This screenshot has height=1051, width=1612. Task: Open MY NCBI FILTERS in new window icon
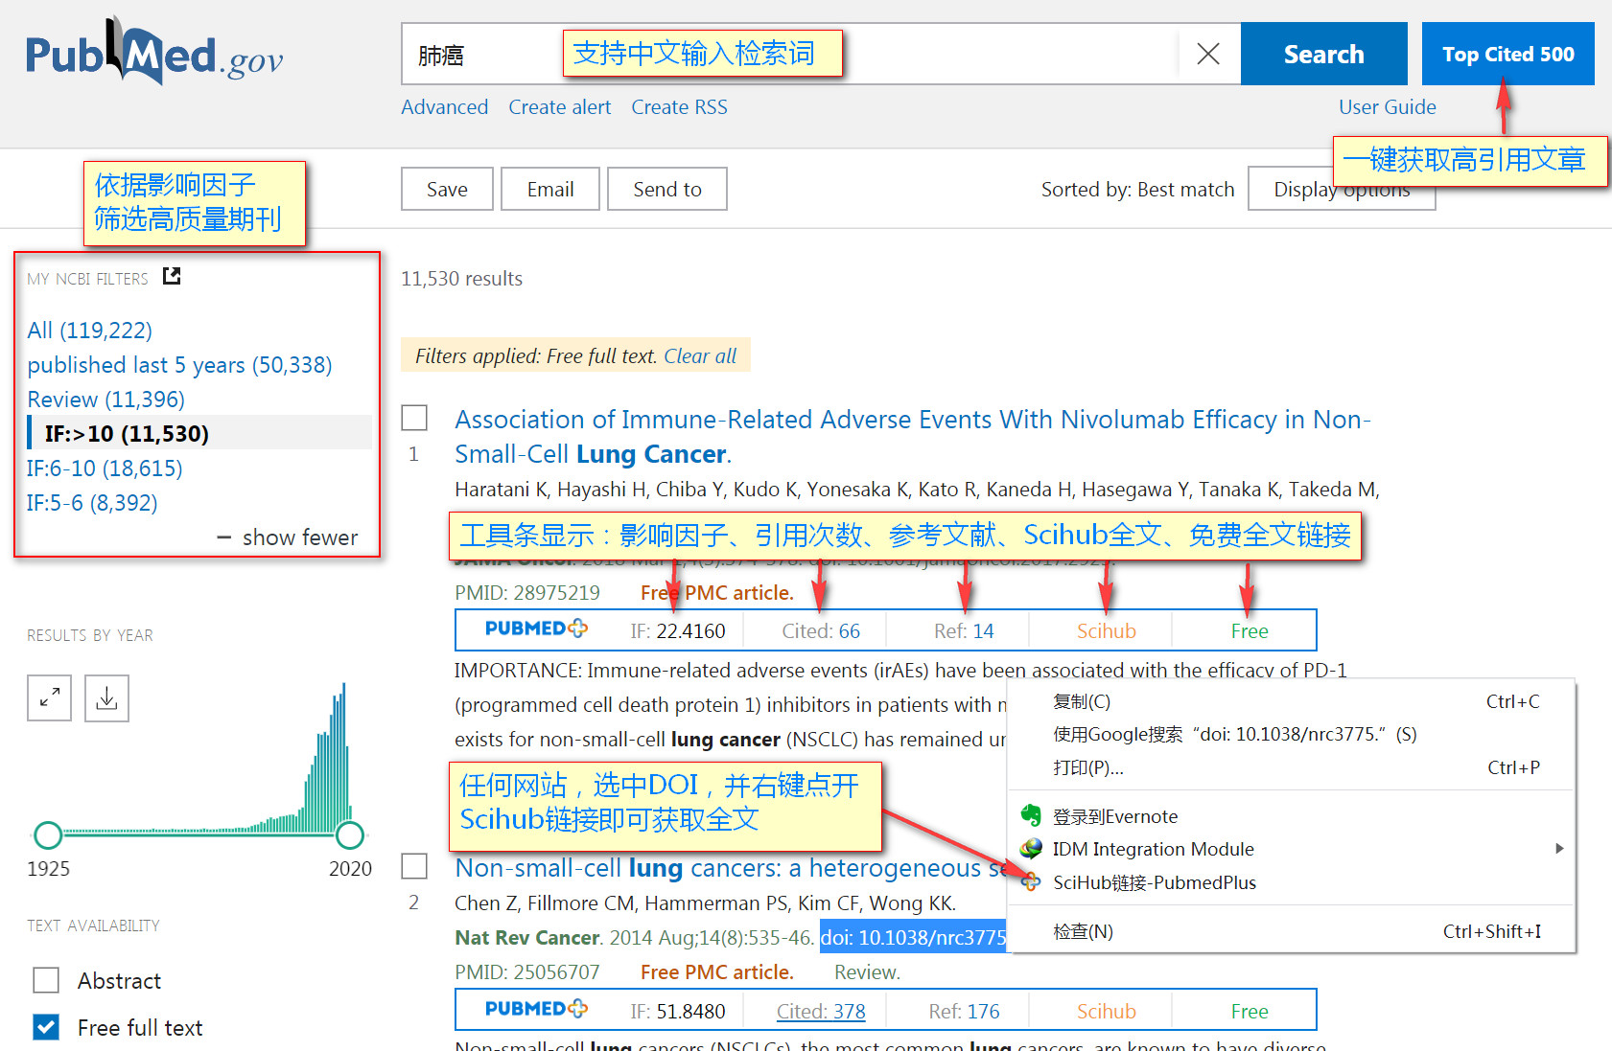point(172,276)
